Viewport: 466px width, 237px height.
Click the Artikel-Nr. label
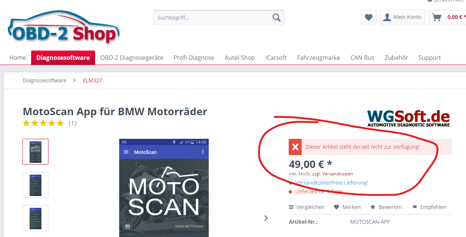(303, 222)
